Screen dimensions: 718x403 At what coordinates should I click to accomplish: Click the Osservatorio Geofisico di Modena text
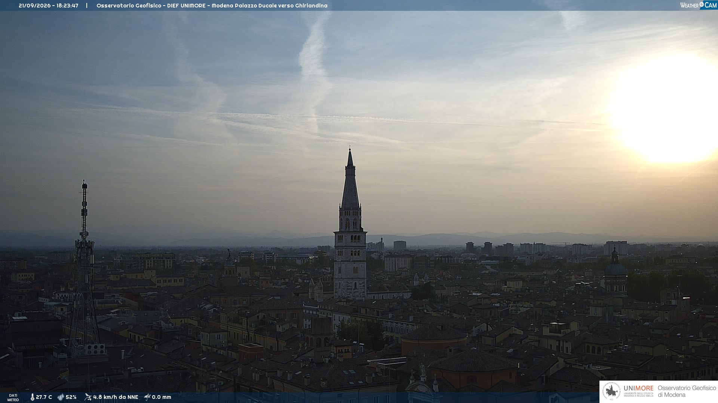[687, 391]
